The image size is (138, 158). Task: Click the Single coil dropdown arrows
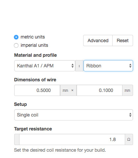(130, 115)
